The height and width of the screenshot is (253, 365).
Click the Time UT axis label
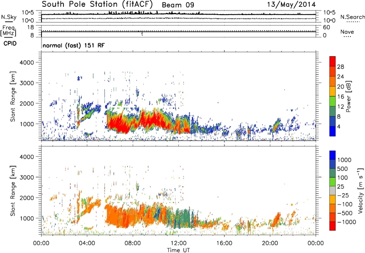178,250
